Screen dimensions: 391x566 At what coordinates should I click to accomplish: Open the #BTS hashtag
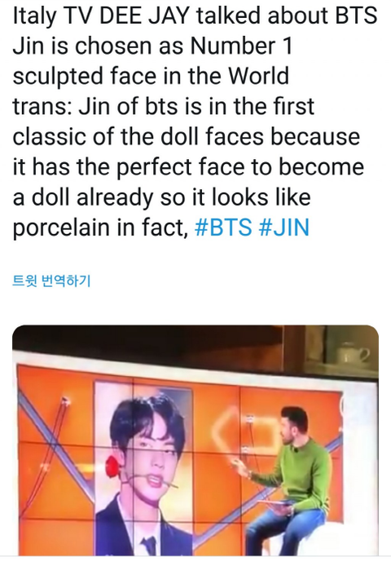[x=223, y=228]
